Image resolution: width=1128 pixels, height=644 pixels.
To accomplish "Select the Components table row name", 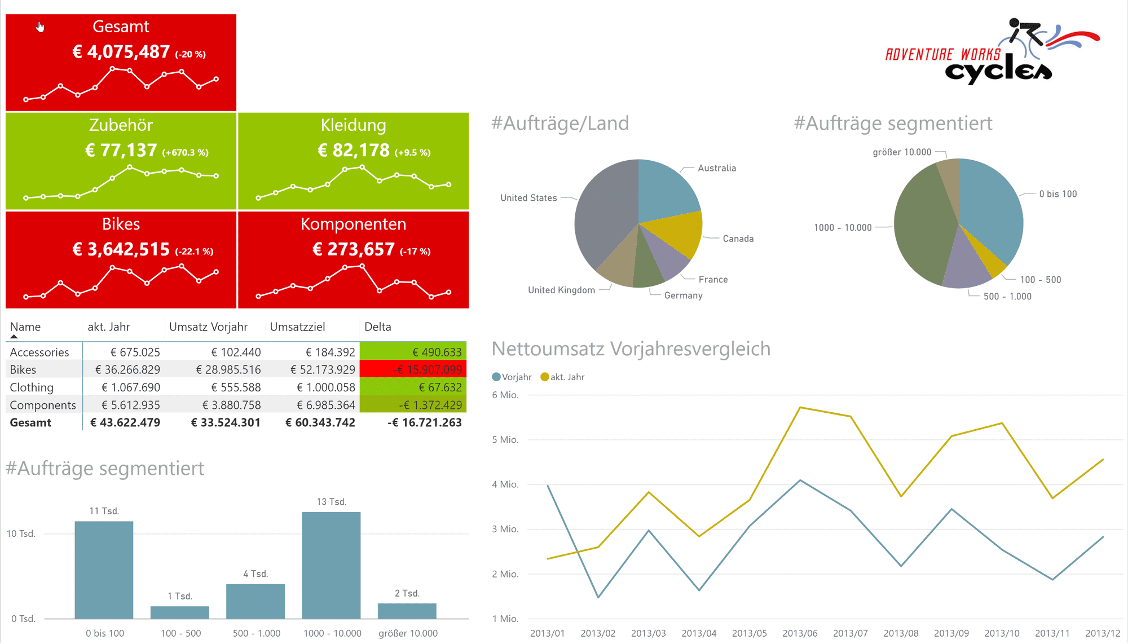I will click(43, 405).
